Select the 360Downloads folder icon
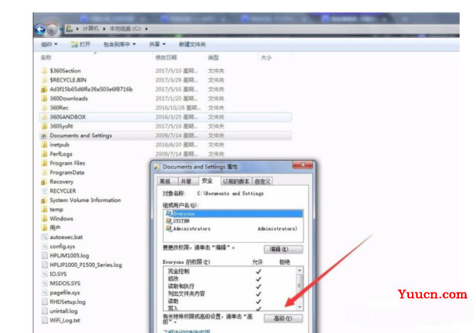 [45, 98]
